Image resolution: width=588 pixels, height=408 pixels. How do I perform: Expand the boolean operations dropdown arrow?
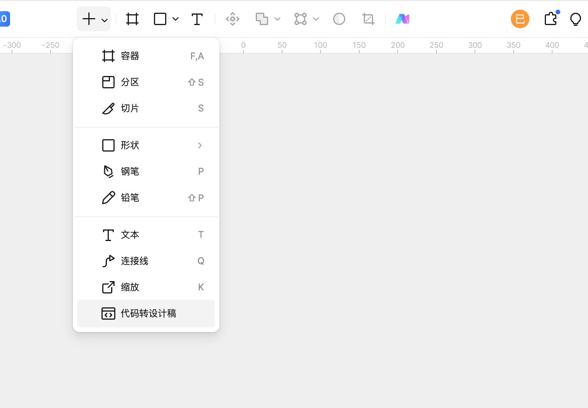coord(277,19)
